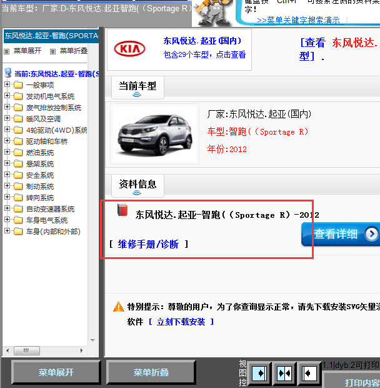Viewport: 380px width, 388px height.
Task: Select 制动系统 tree item text
Action: 40,186
